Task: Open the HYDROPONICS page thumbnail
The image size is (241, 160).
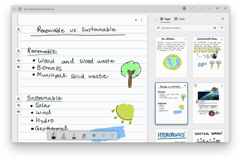Action: pyautogui.click(x=172, y=136)
